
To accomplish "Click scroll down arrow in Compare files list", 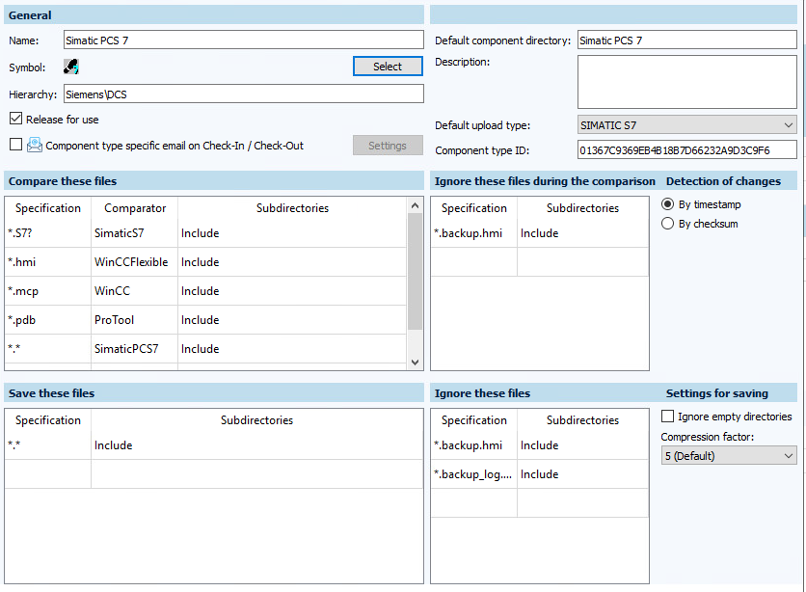I will (x=415, y=363).
